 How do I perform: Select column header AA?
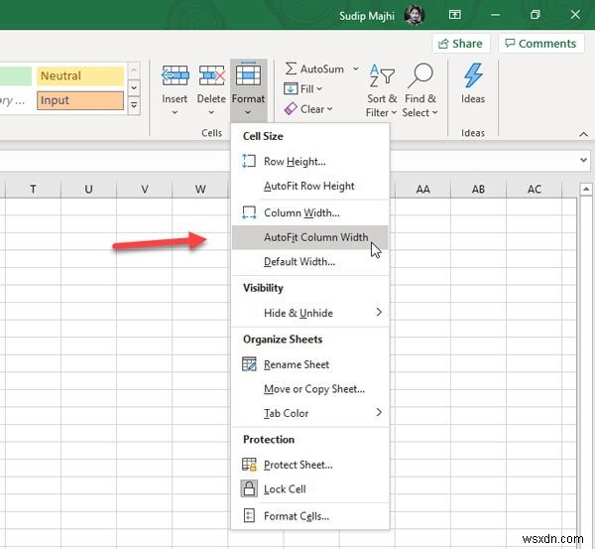point(422,189)
